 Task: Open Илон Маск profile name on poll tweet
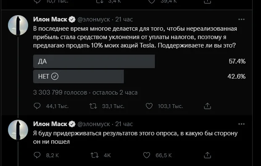pos(50,19)
